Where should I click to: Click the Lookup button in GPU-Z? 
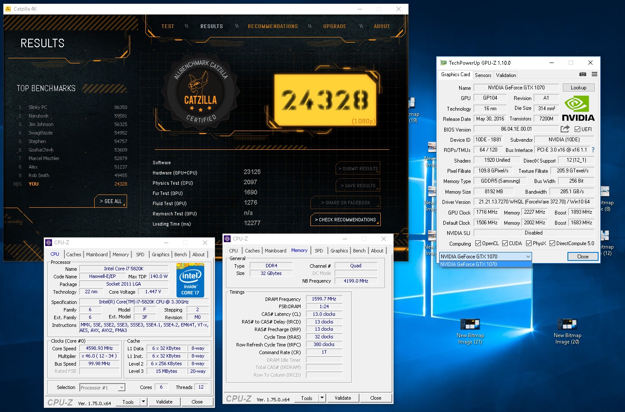pyautogui.click(x=579, y=87)
